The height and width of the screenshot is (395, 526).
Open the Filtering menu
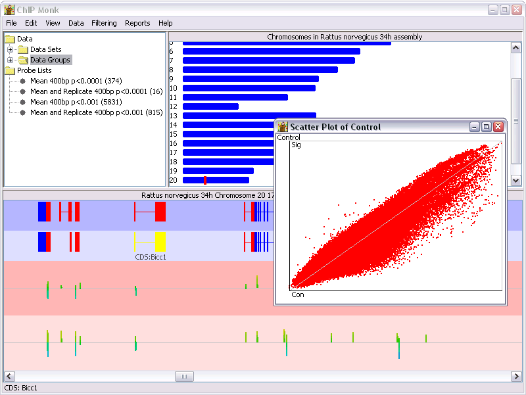[104, 23]
